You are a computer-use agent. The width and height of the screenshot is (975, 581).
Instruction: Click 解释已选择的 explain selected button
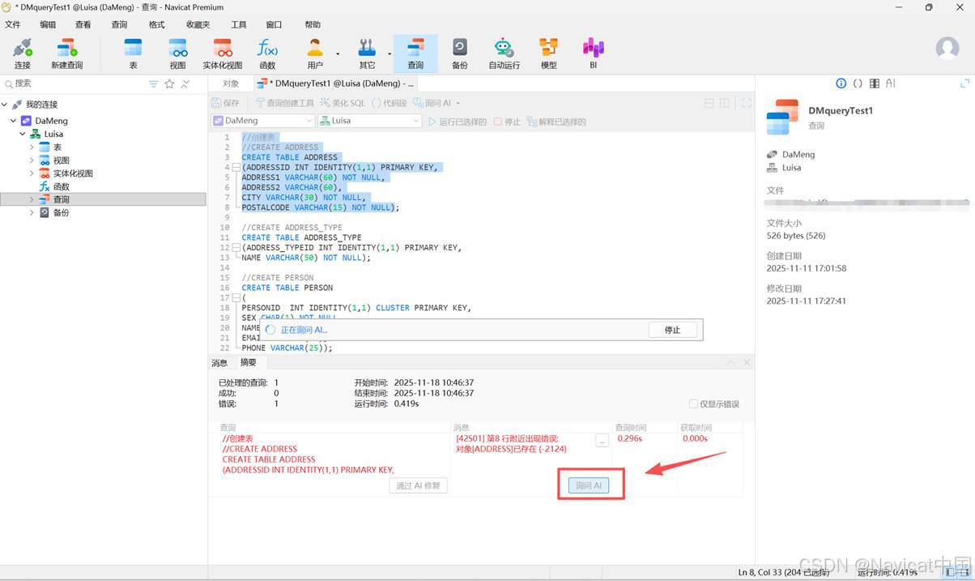pos(556,122)
